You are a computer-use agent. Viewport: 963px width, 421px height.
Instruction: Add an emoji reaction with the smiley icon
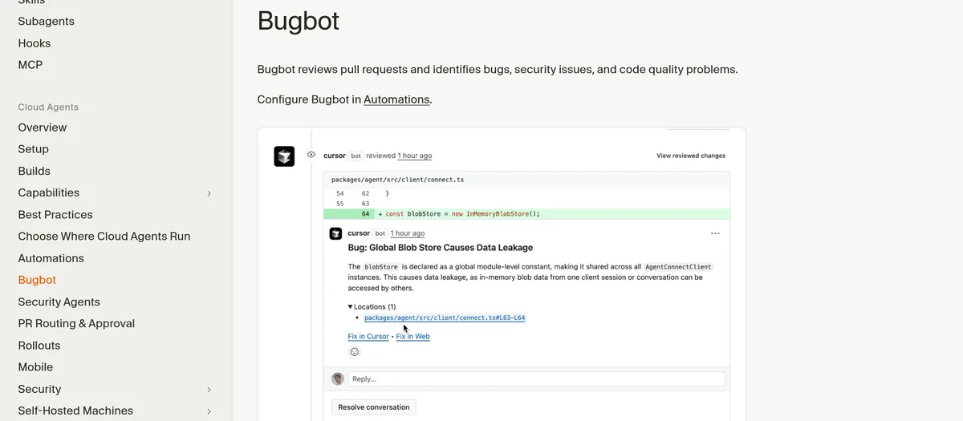(354, 351)
